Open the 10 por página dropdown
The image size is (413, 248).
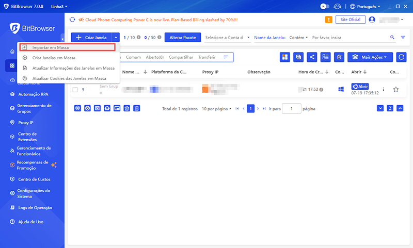click(x=216, y=109)
